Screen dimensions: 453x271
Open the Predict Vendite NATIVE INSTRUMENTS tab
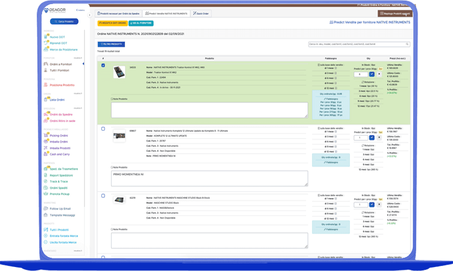coord(166,14)
